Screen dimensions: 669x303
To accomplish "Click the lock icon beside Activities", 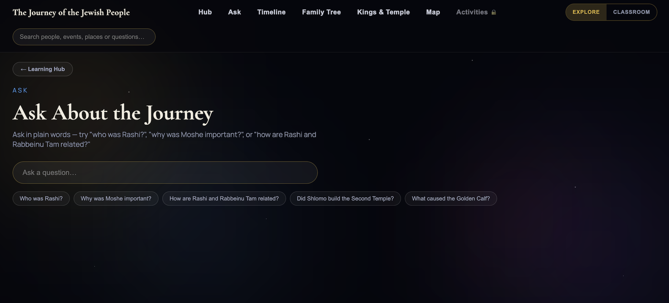I will (494, 12).
